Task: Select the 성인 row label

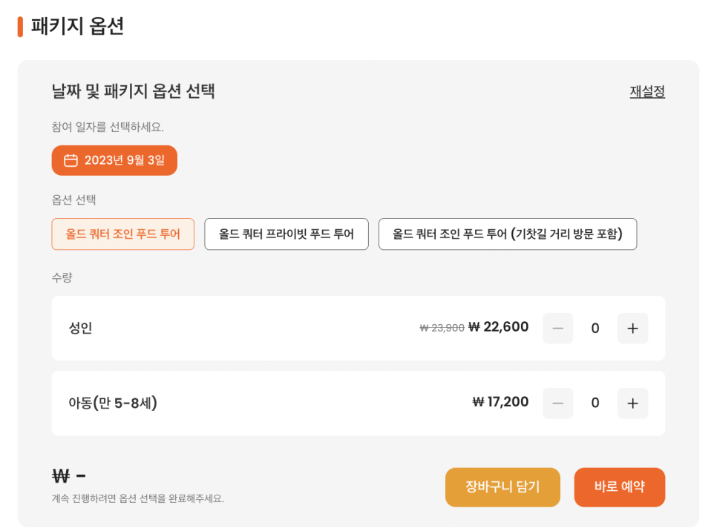Action: pyautogui.click(x=80, y=328)
